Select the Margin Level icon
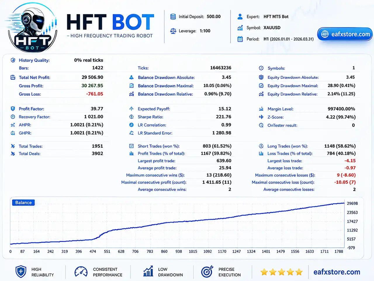Image resolution: width=374 pixels, height=281 pixels. (x=261, y=109)
